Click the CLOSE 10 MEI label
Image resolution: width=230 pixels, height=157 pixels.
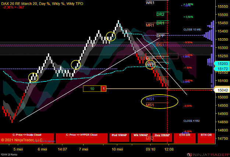tap(192, 29)
